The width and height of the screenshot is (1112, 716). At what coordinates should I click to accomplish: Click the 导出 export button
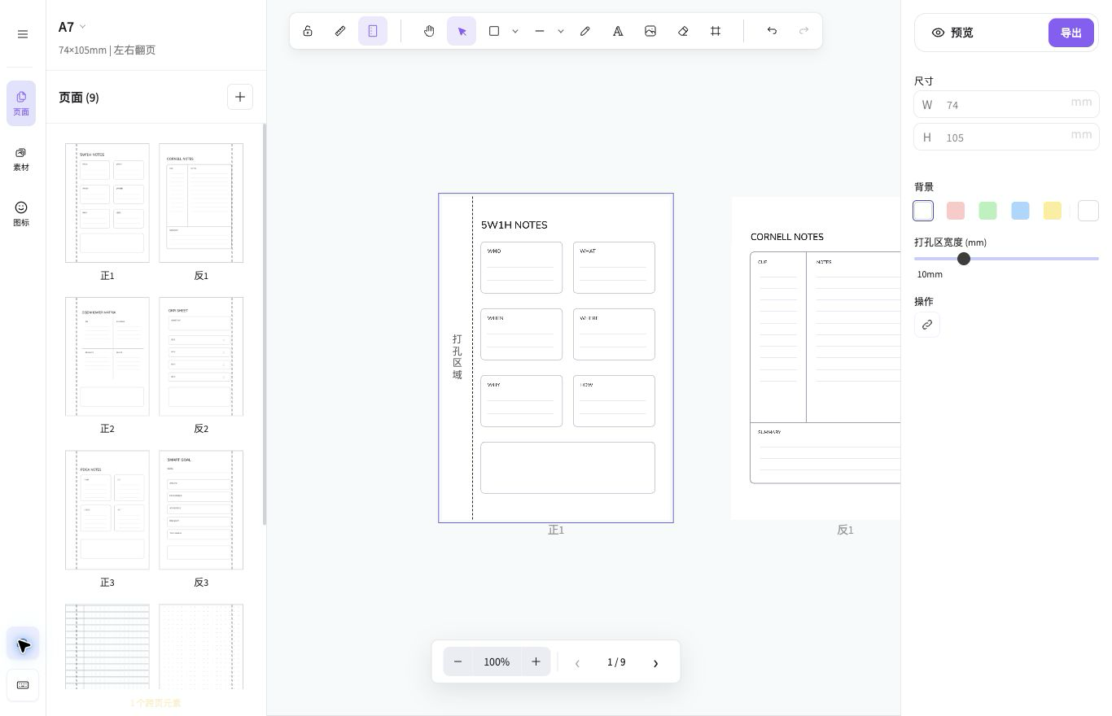[1070, 33]
